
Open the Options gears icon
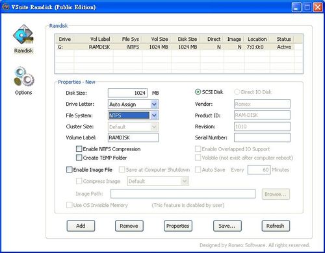[x=23, y=77]
